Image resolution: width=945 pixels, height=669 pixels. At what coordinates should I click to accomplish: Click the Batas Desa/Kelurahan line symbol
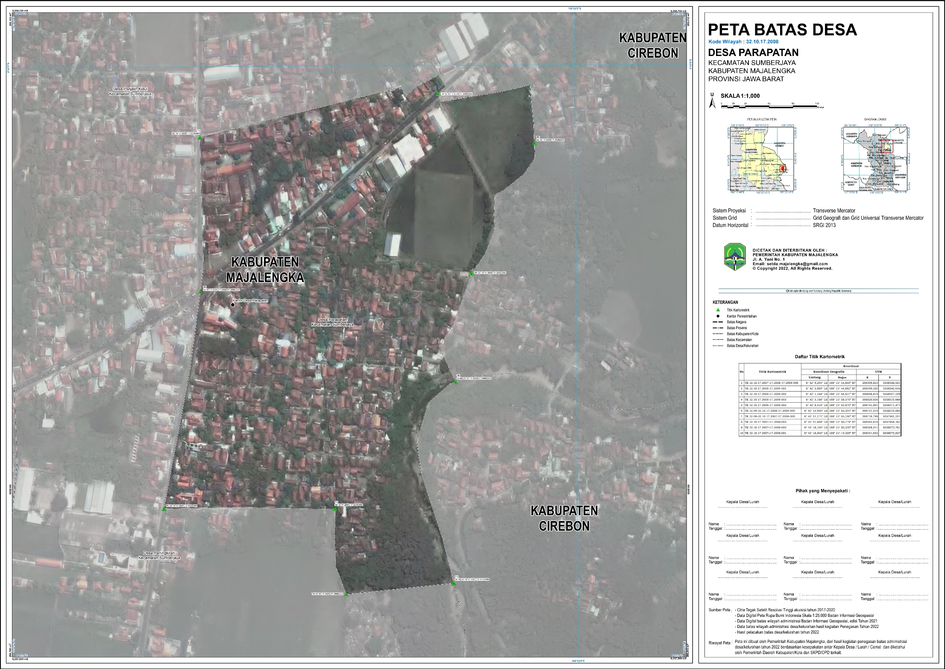[718, 345]
